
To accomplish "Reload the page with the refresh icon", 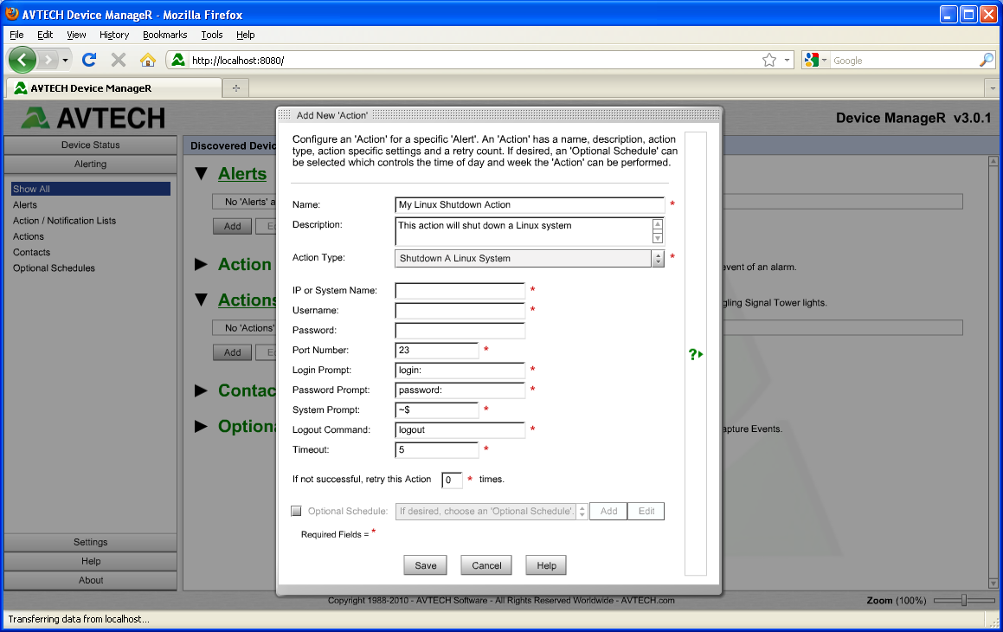I will [x=89, y=60].
